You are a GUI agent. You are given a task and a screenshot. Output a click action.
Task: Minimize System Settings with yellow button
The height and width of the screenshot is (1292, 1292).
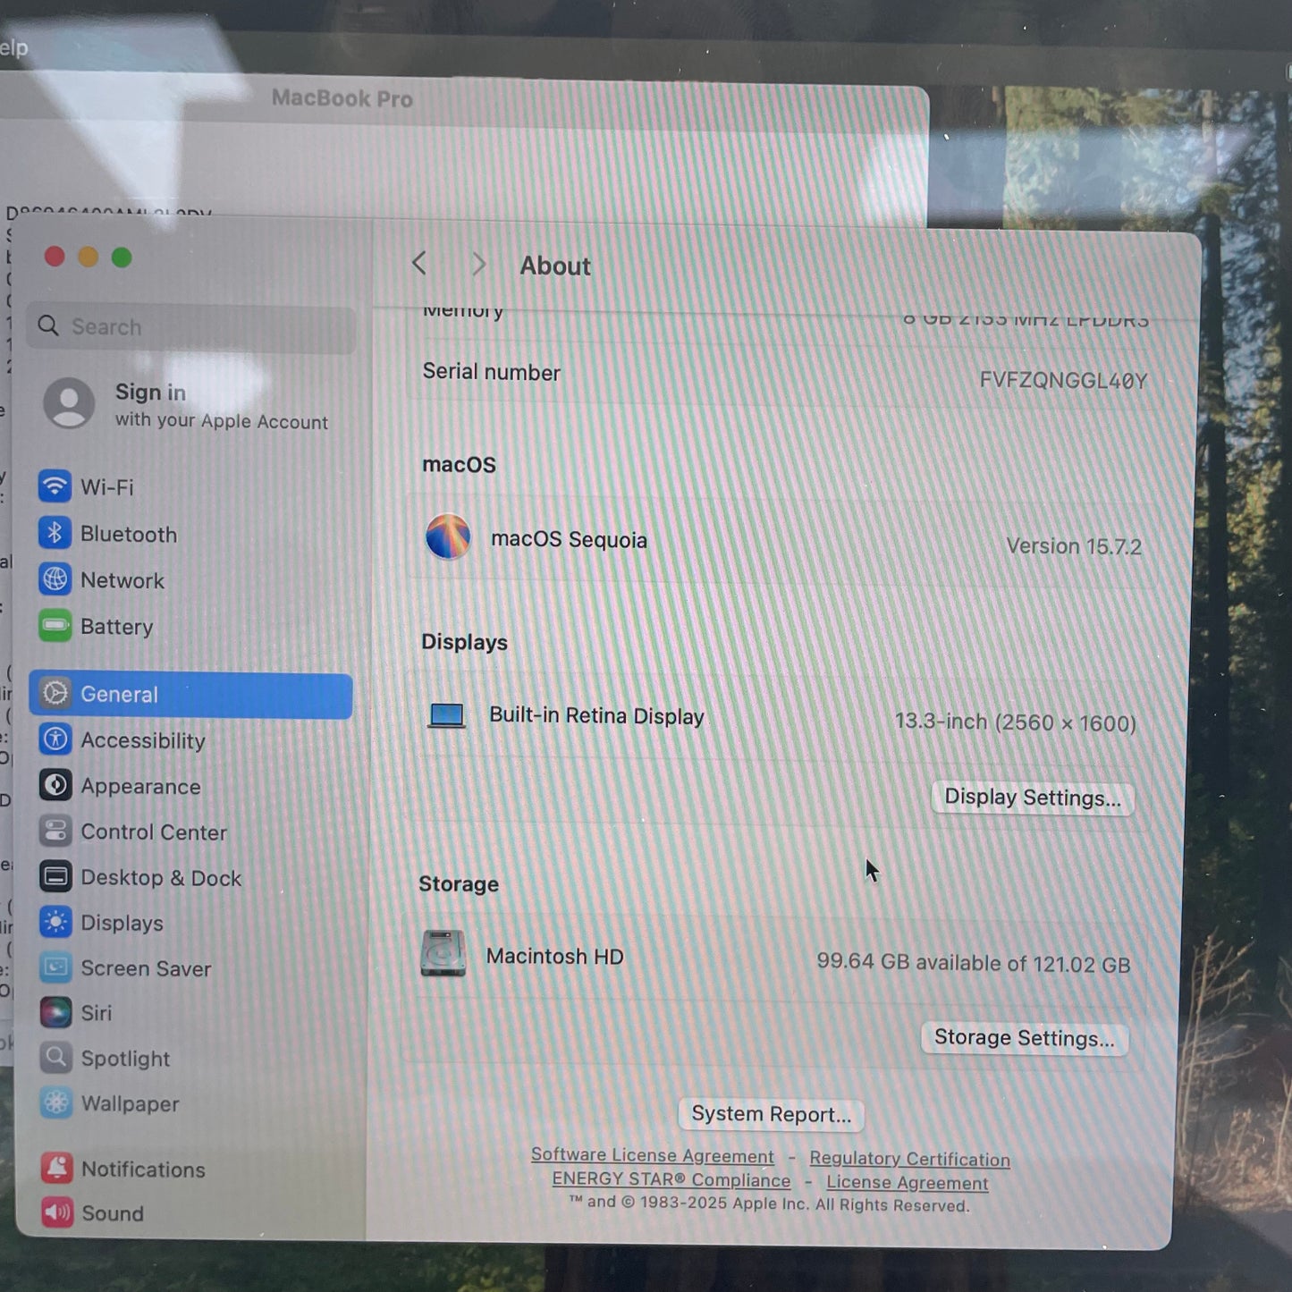(x=88, y=258)
